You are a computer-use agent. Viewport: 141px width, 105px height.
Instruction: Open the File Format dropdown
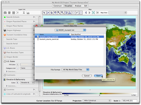(75, 69)
